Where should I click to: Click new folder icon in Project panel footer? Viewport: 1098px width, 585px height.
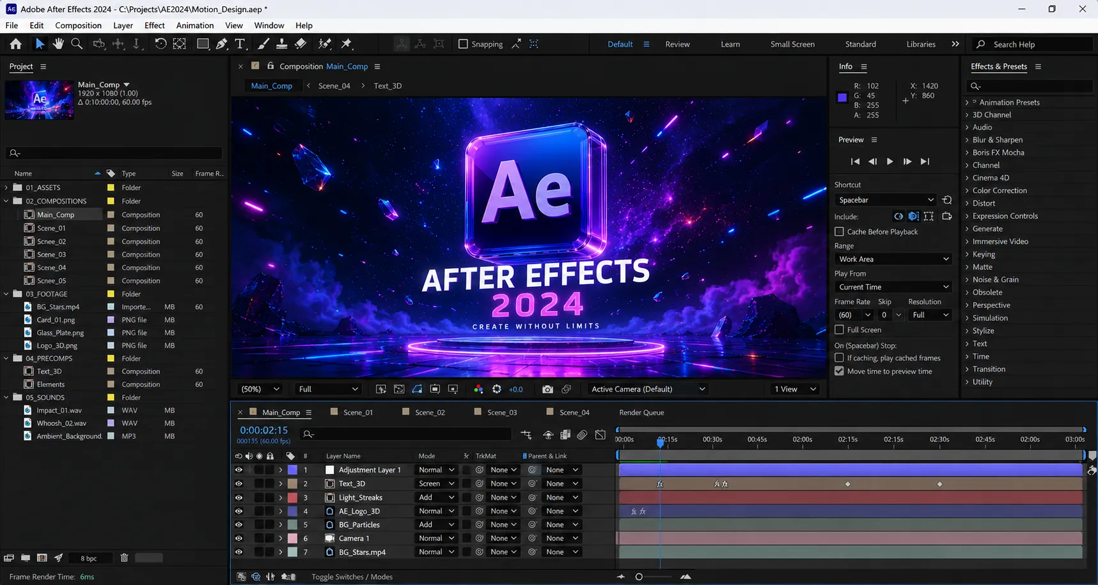[x=26, y=558]
